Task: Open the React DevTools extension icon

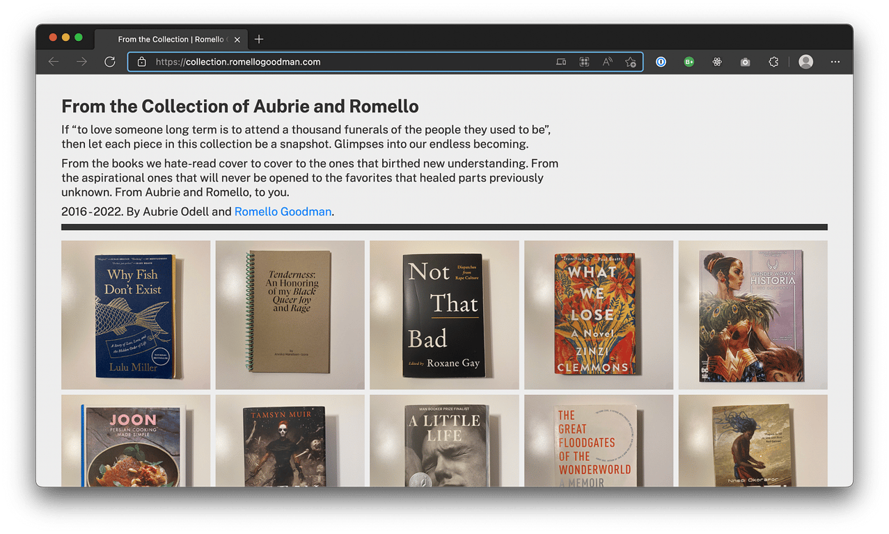Action: (x=717, y=62)
